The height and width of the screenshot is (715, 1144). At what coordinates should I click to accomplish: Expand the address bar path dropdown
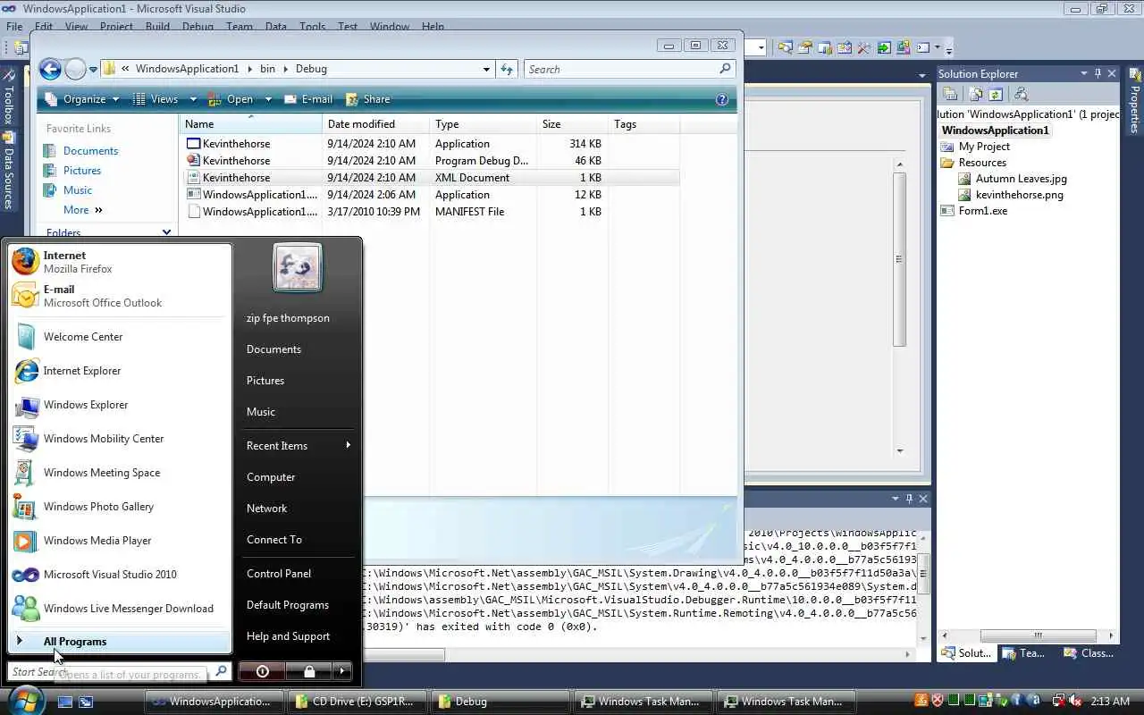click(486, 69)
